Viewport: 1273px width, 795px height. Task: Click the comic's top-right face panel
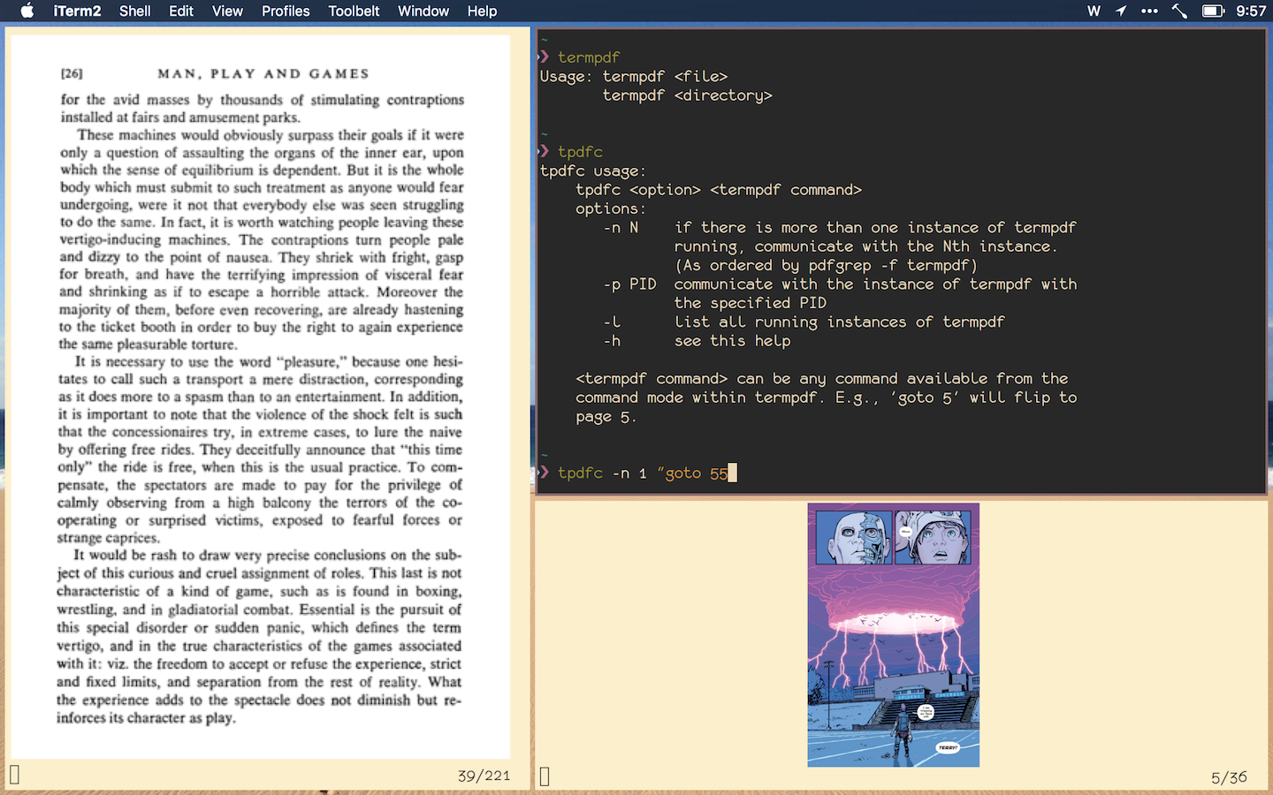tap(933, 537)
